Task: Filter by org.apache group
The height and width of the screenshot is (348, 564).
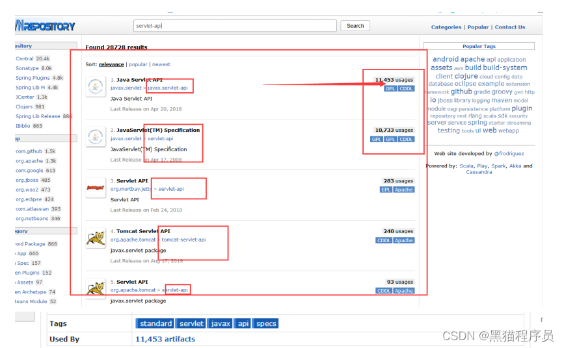Action: coord(29,161)
